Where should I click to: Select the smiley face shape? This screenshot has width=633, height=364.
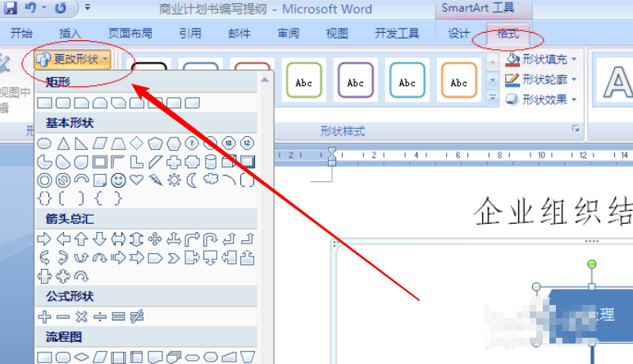(x=118, y=180)
